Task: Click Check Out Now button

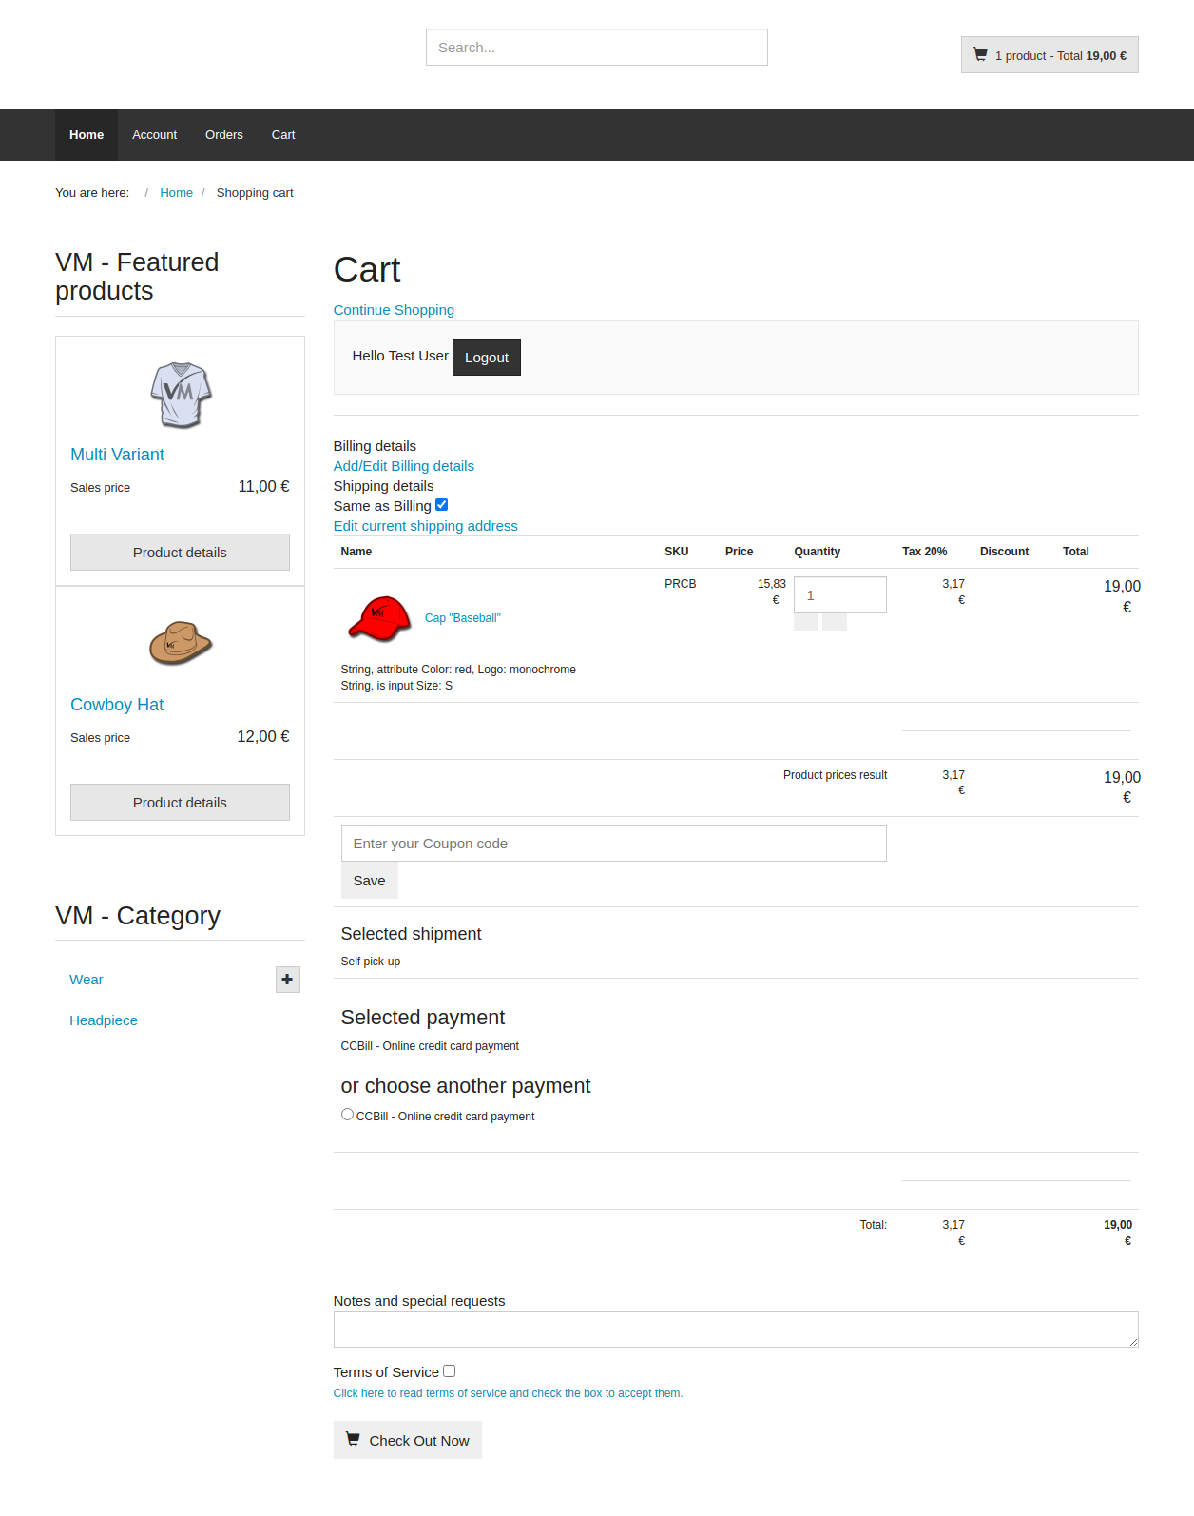Action: (407, 1440)
